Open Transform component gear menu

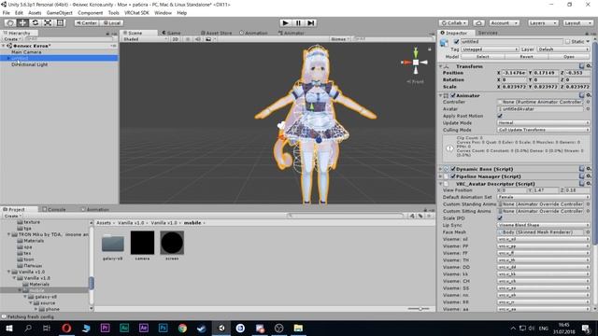[589, 66]
